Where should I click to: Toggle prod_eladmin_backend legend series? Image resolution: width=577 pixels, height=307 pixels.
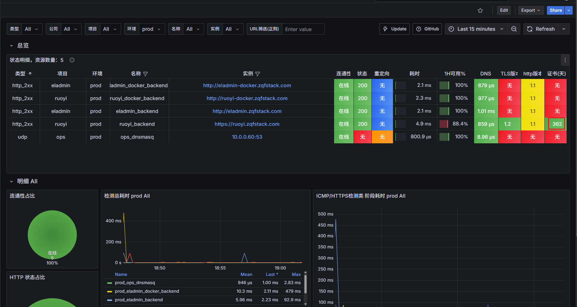[139, 300]
